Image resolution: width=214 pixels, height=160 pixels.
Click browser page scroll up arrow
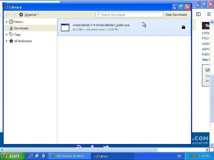tap(212, 22)
